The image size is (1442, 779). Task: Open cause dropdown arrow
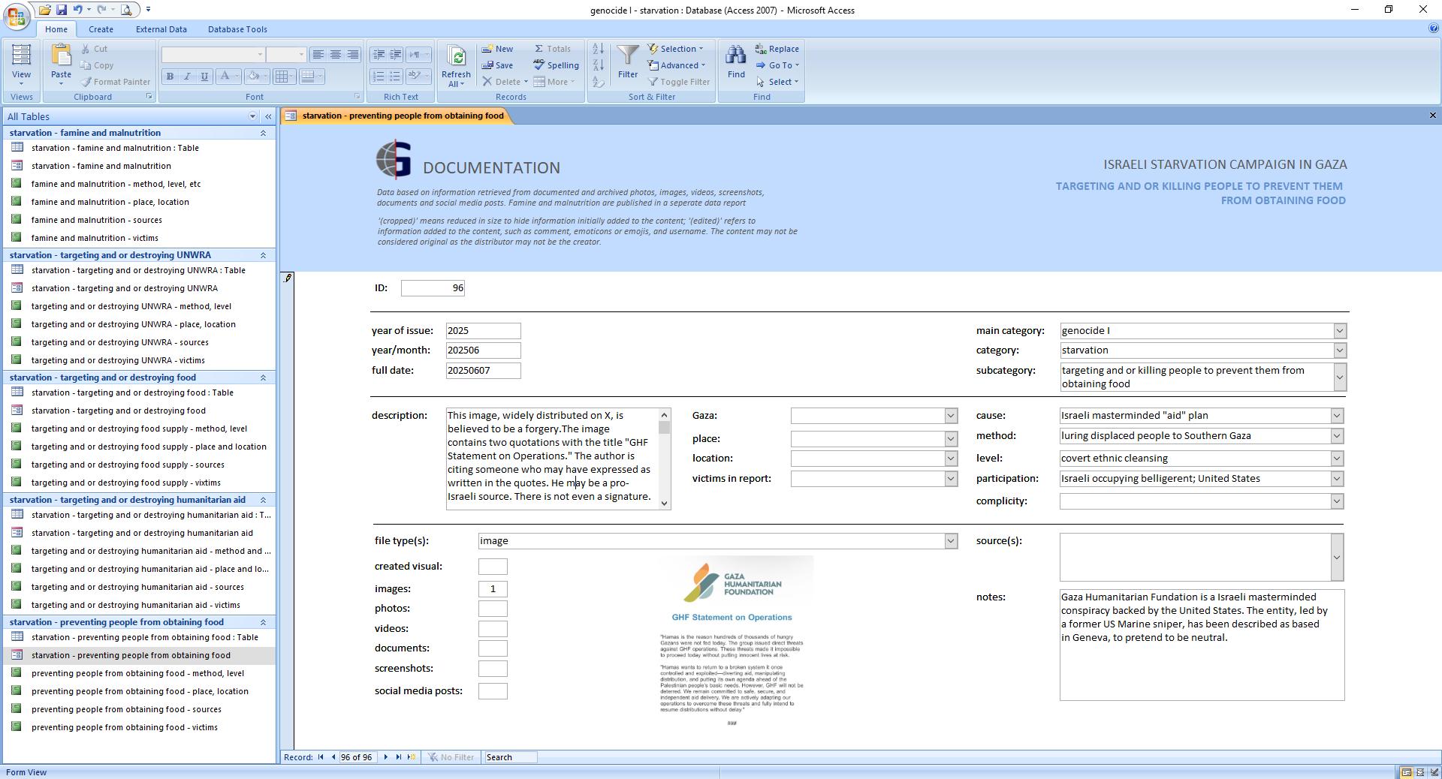point(1337,416)
